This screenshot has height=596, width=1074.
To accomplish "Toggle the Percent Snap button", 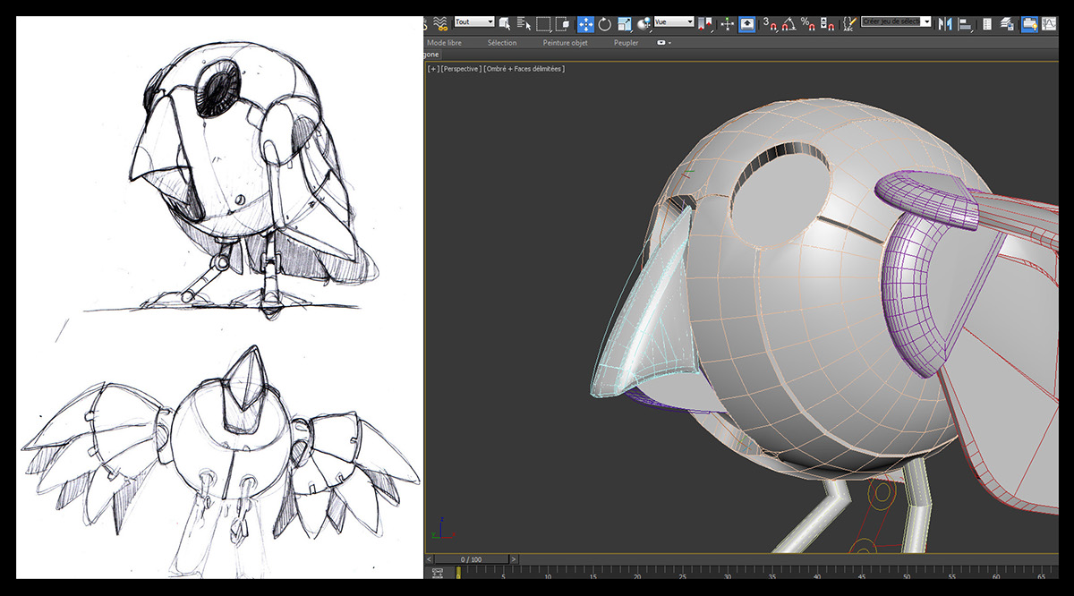I will [x=808, y=24].
